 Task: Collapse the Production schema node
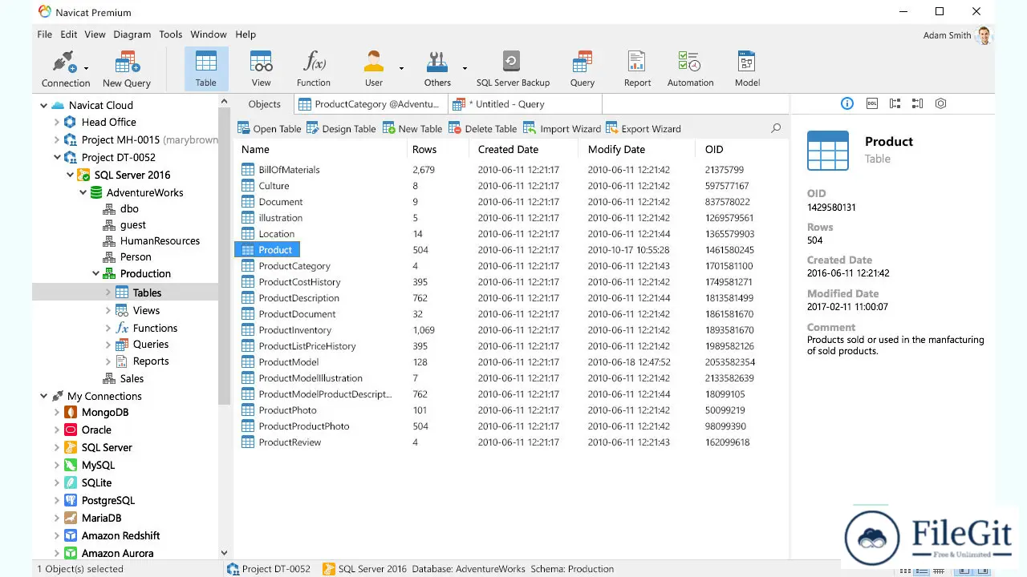(x=95, y=274)
